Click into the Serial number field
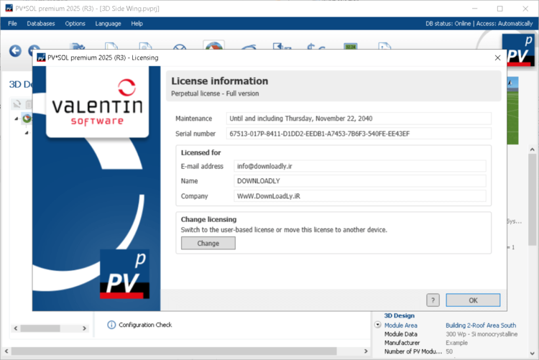Viewport: 539px width, 360px height. tap(359, 134)
